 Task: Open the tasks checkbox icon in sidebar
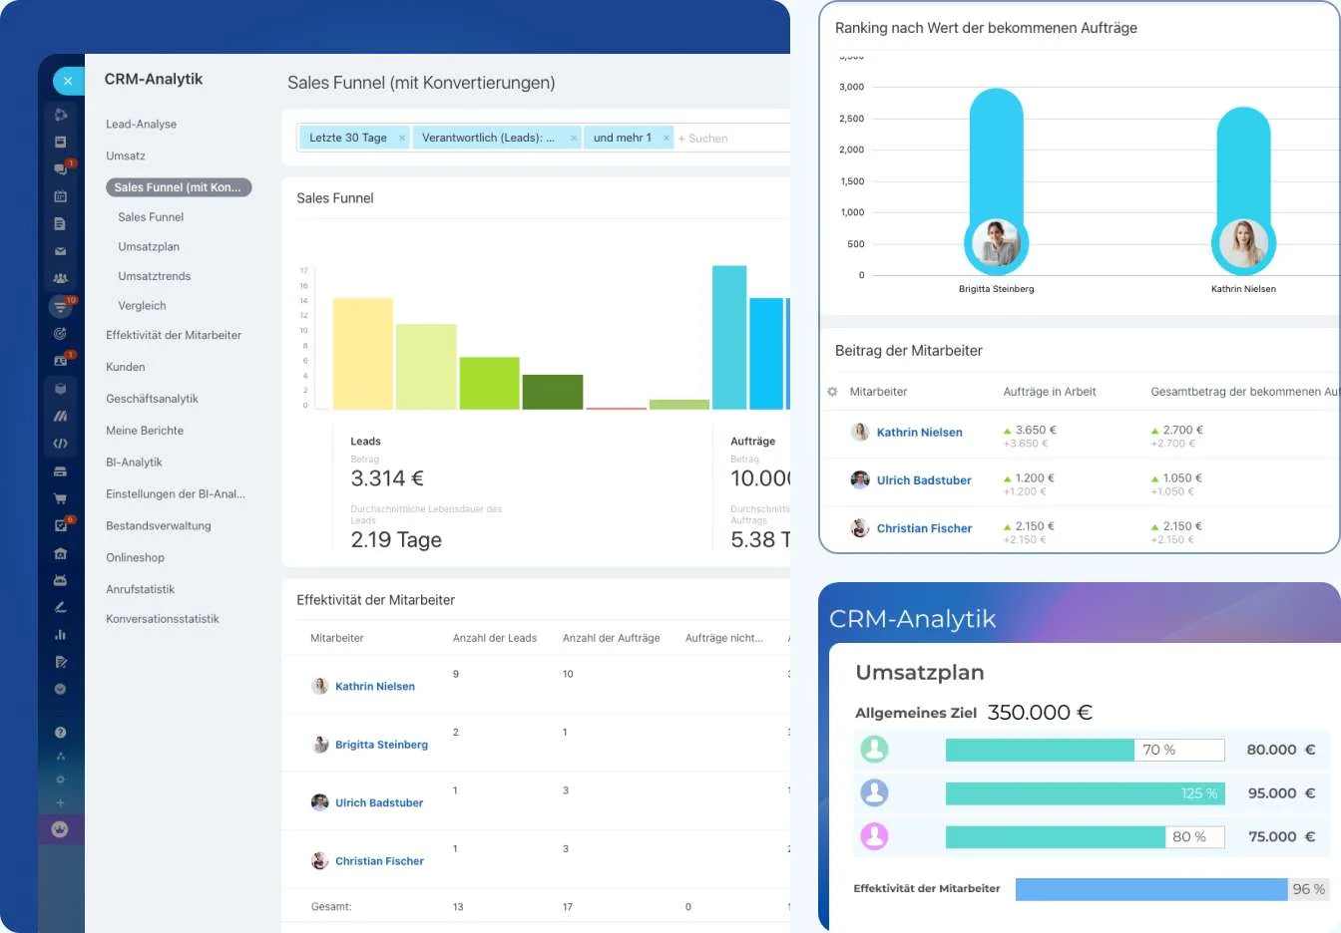[x=60, y=525]
